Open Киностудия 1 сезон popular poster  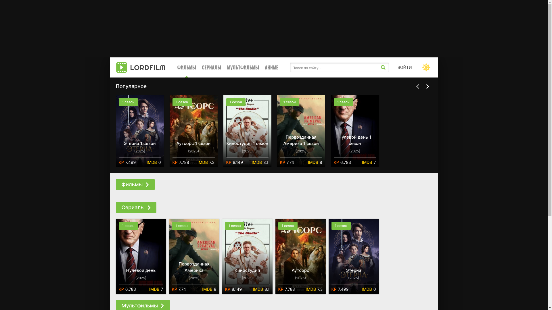[247, 131]
